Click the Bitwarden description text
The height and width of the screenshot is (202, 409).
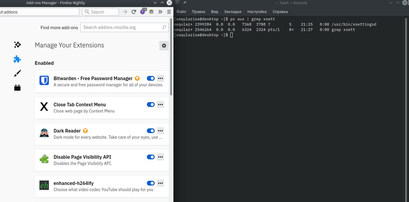pos(108,85)
